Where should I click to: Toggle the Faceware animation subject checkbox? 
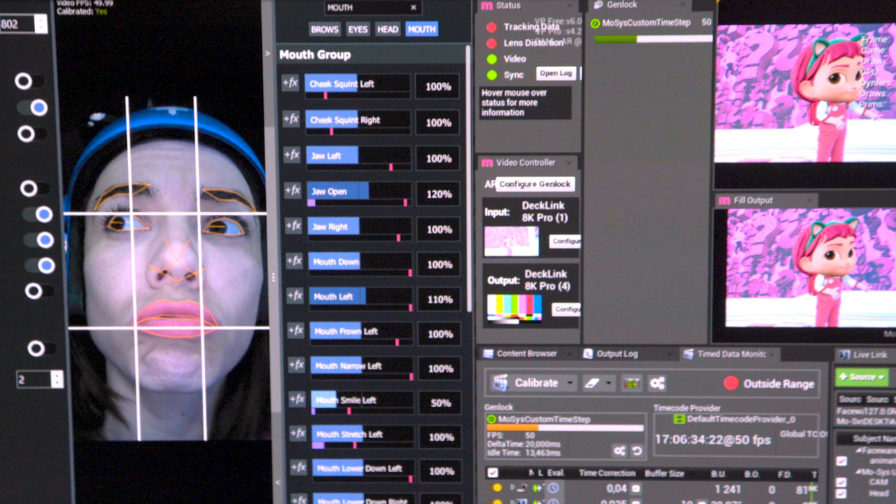(x=841, y=461)
